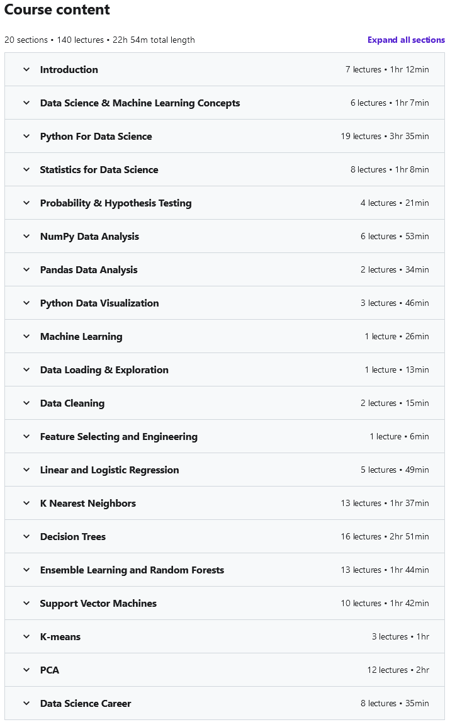
Task: Open the Python For Data Science section
Action: coord(96,137)
